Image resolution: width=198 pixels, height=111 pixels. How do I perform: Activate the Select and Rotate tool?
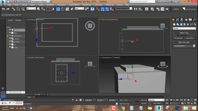coord(62,9)
